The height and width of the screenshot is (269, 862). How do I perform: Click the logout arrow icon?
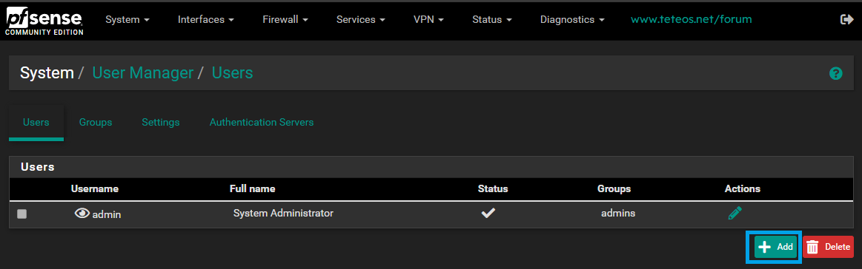(x=846, y=20)
